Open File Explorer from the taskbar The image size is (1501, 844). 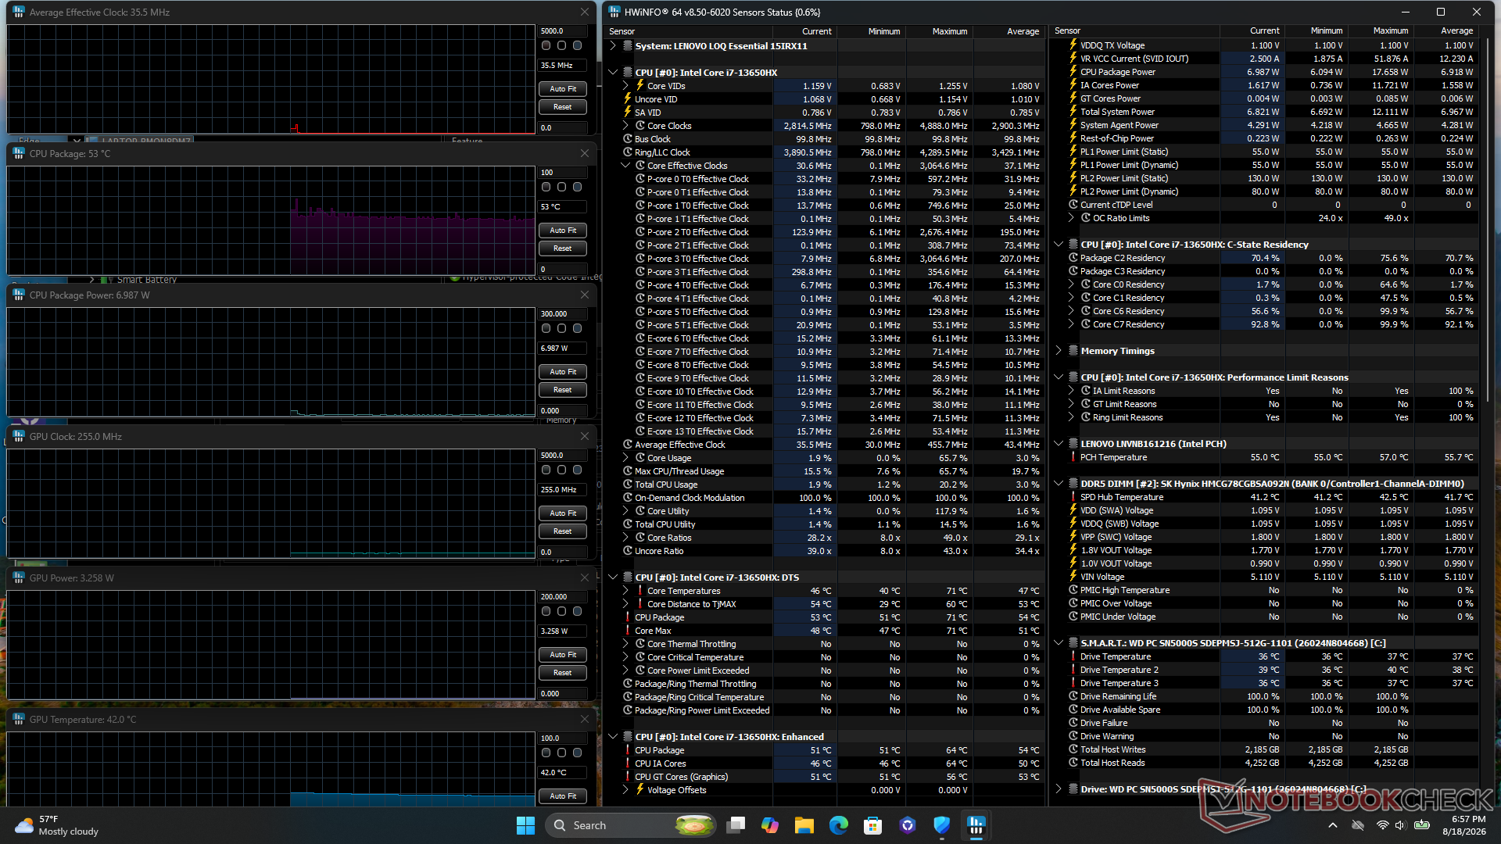pos(804,825)
